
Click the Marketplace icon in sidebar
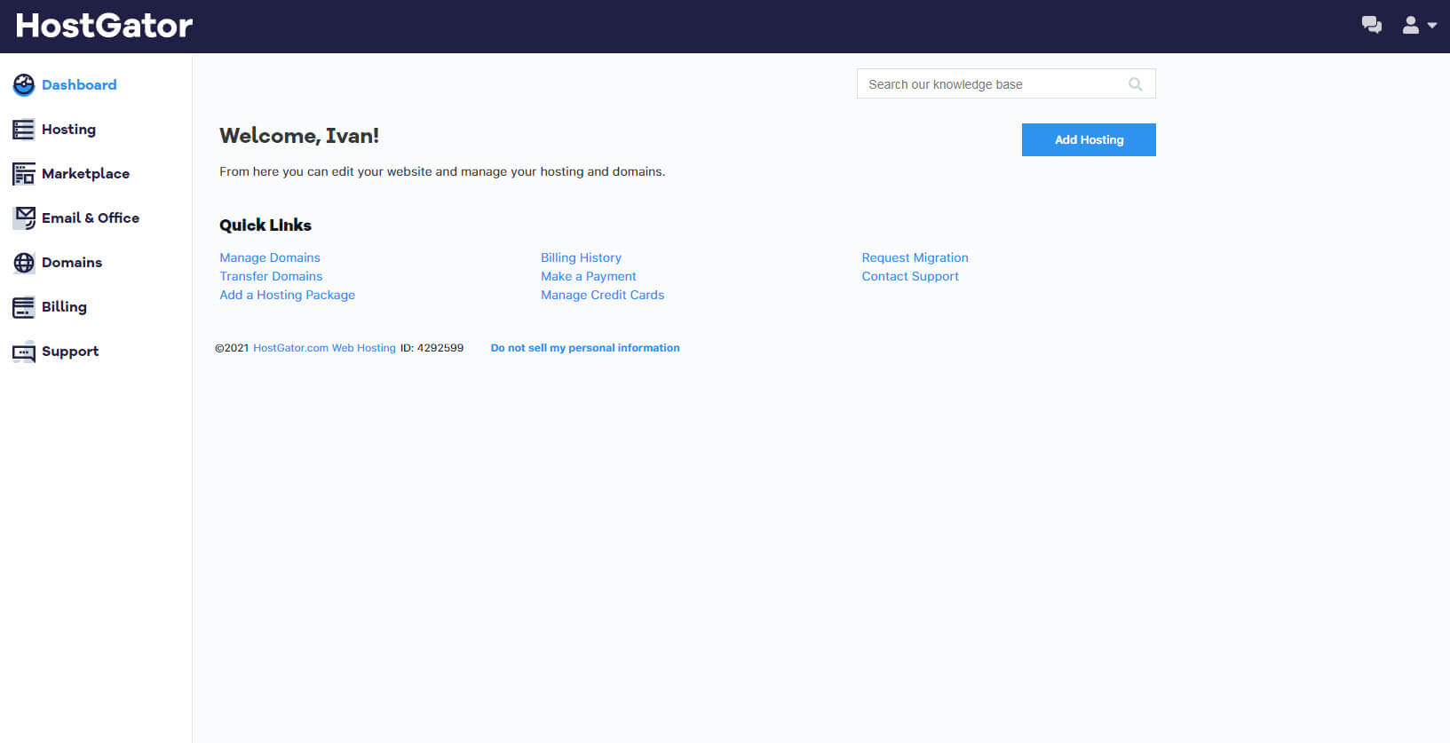(x=24, y=174)
